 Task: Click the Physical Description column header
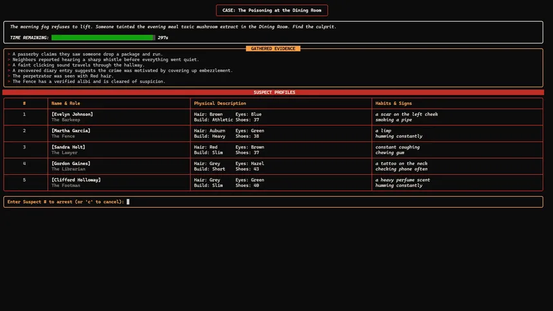[x=220, y=103]
